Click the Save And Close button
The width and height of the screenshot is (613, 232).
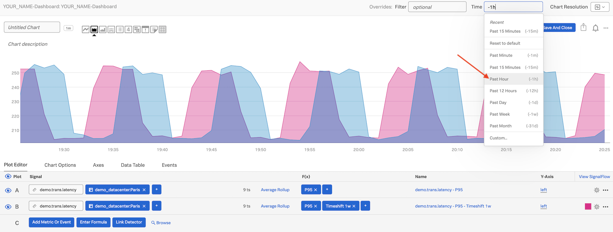coord(558,28)
